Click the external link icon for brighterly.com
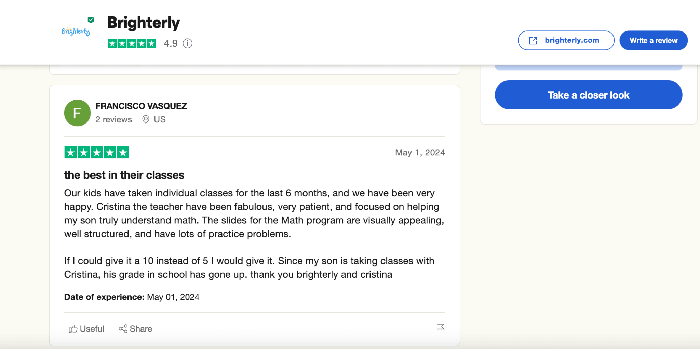 pyautogui.click(x=533, y=41)
